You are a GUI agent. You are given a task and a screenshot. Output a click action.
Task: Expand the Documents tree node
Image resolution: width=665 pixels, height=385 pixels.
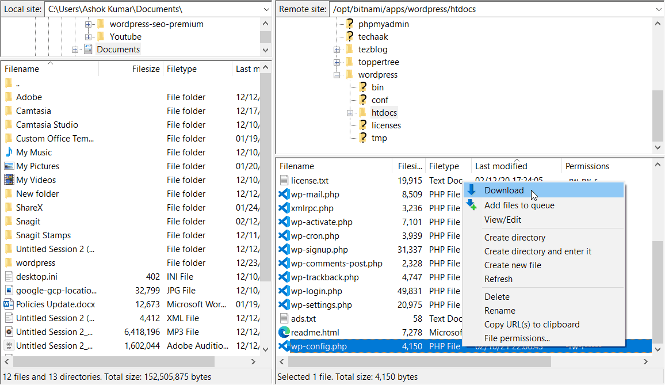(x=75, y=49)
